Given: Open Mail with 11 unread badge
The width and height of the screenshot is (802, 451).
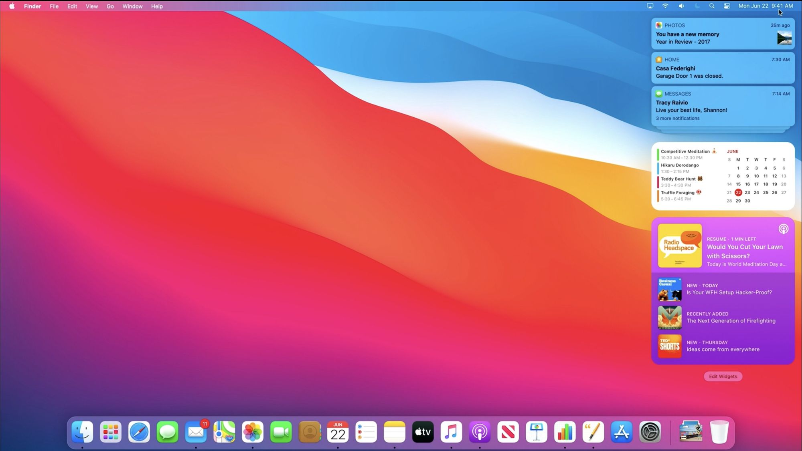Looking at the screenshot, I should pyautogui.click(x=196, y=432).
